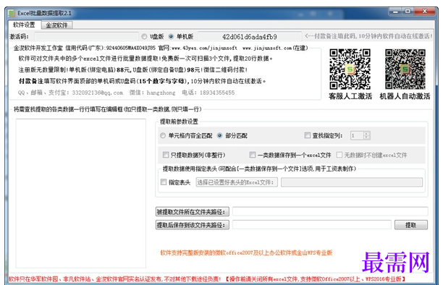
Task: Click the www.jinjunsoft.com website text
Action: click(267, 48)
